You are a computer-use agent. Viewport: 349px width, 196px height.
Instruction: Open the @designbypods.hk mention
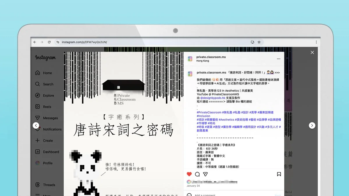coord(213,98)
